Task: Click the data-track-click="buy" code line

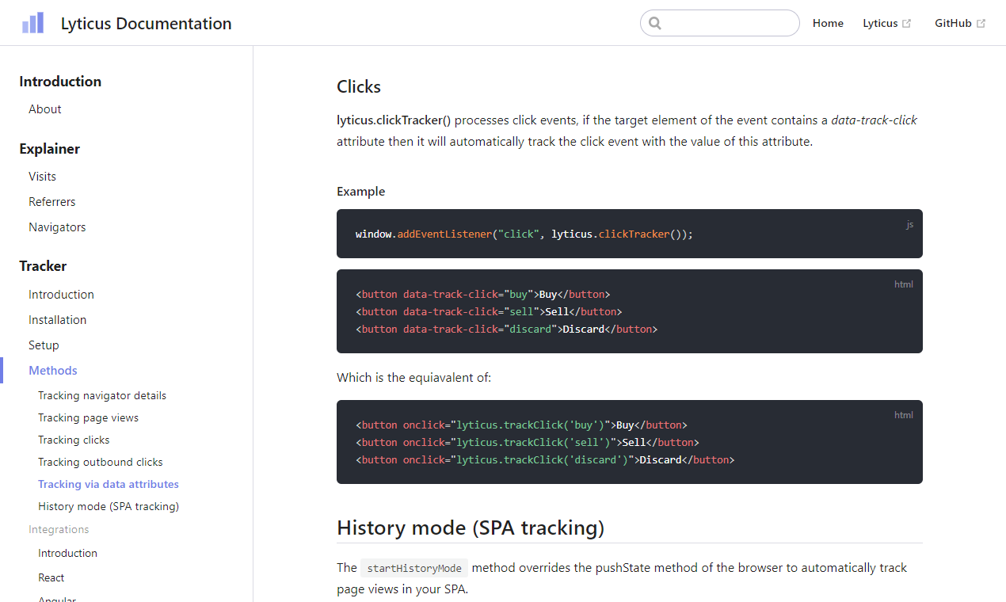Action: [483, 295]
